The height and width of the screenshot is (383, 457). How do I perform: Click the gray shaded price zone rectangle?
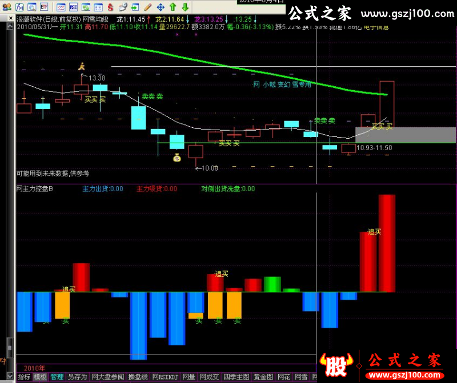[406, 135]
